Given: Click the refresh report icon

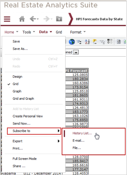Looking at the screenshot, I should (x=119, y=41).
